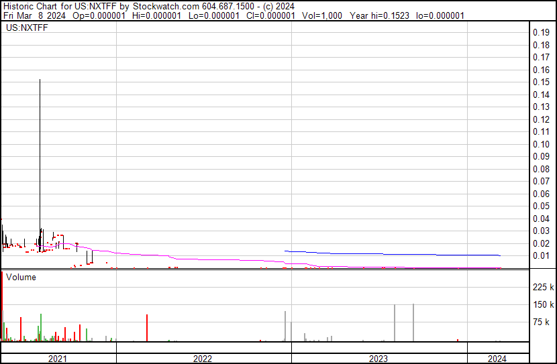
Task: Click the 225 k volume axis label
Action: point(543,288)
